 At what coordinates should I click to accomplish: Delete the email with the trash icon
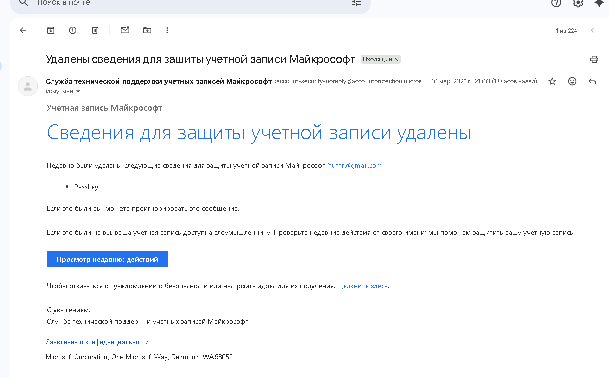[95, 30]
